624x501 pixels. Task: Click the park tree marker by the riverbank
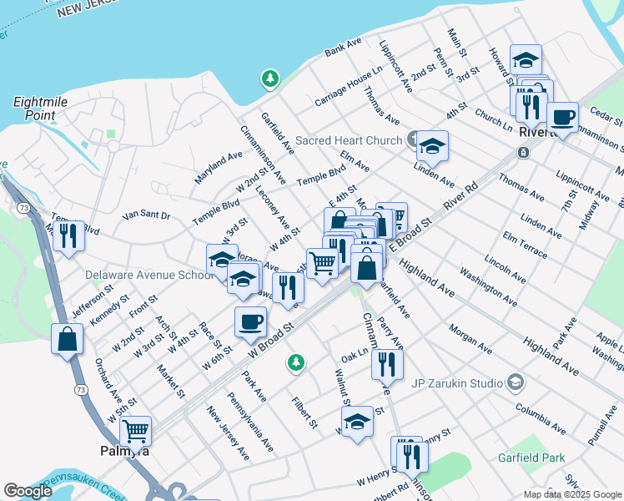[x=269, y=79]
